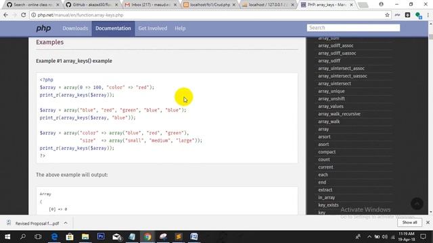The image size is (433, 243).
Task: Open array_uintersect_assoc link
Action: [x=341, y=68]
